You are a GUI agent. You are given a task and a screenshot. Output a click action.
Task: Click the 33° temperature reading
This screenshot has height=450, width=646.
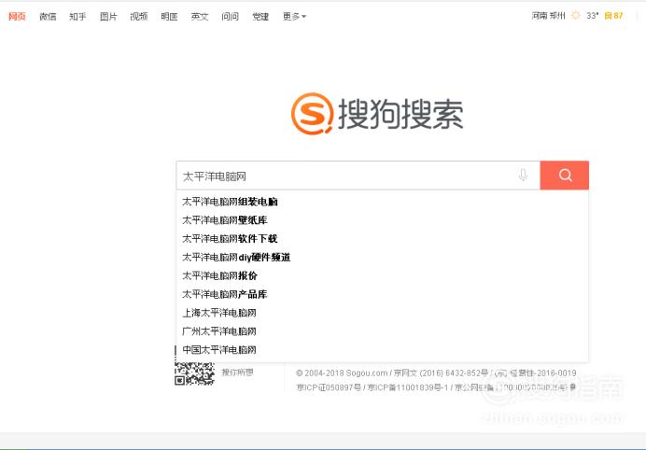[593, 16]
